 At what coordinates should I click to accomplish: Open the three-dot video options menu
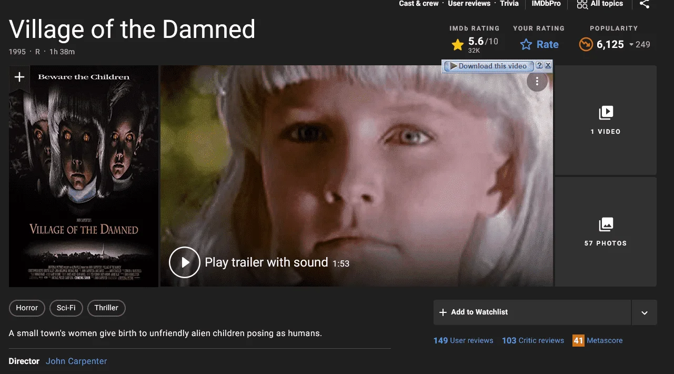pyautogui.click(x=537, y=81)
